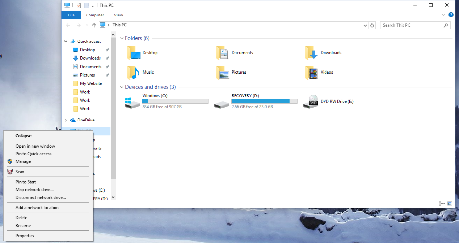Expand the OneDrive tree node
The width and height of the screenshot is (459, 243).
[x=66, y=120]
